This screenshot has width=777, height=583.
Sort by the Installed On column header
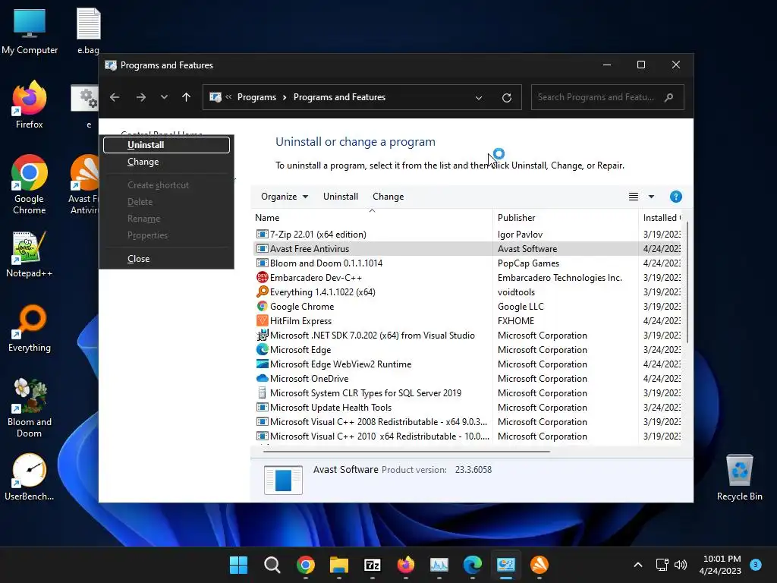[x=661, y=218]
